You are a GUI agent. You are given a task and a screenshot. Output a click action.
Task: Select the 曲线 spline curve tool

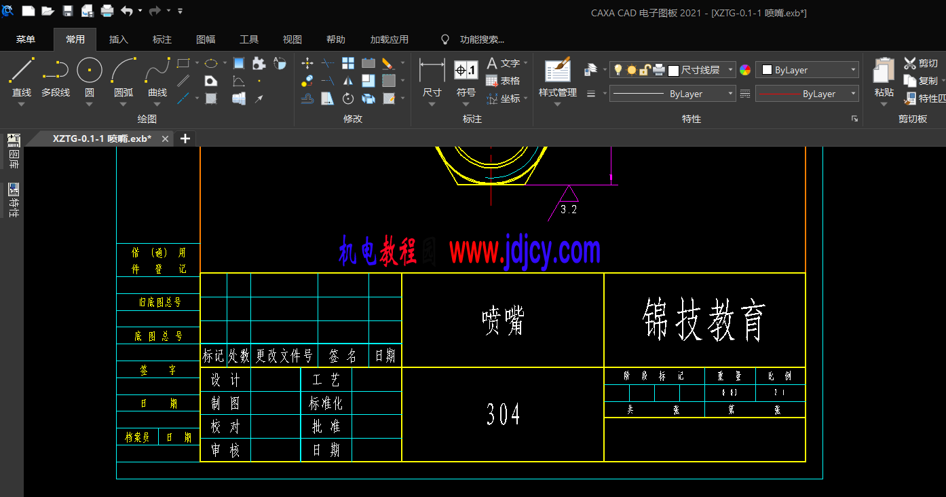click(157, 77)
